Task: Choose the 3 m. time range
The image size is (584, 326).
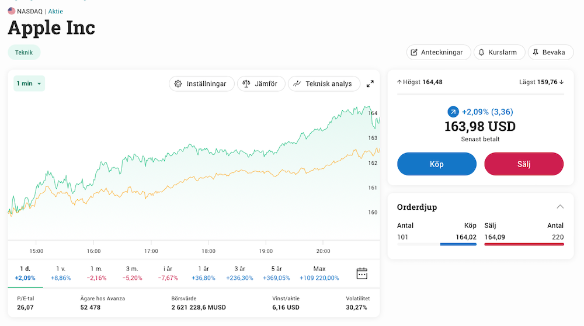Action: point(132,273)
